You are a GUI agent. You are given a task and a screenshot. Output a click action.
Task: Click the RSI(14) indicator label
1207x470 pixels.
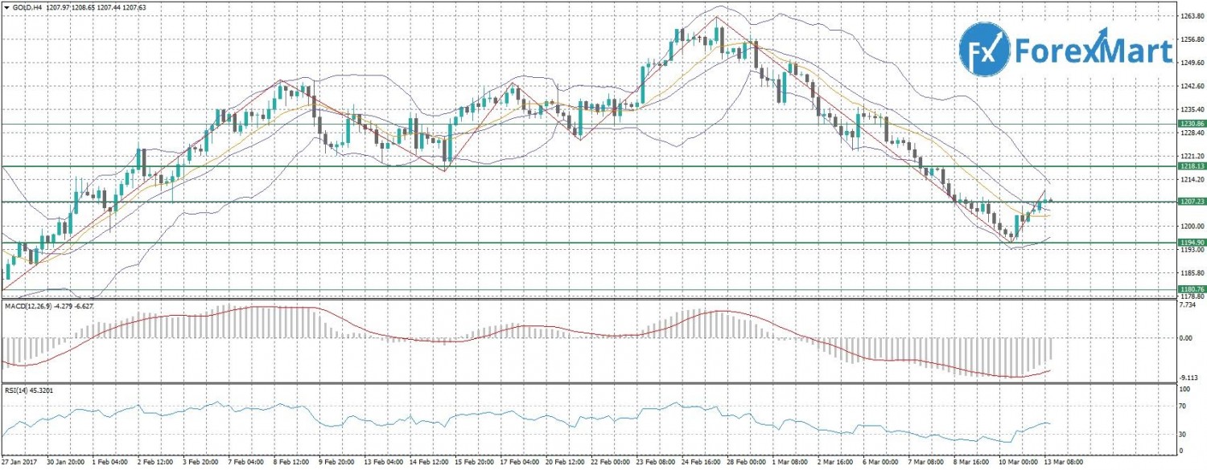pos(16,389)
